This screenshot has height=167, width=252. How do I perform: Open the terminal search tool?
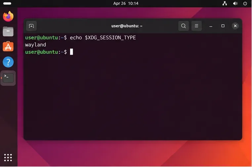click(x=183, y=26)
